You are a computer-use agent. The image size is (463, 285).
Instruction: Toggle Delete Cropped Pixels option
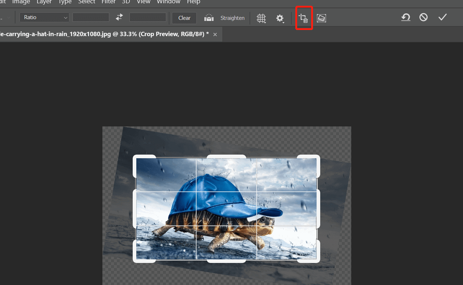pyautogui.click(x=304, y=18)
